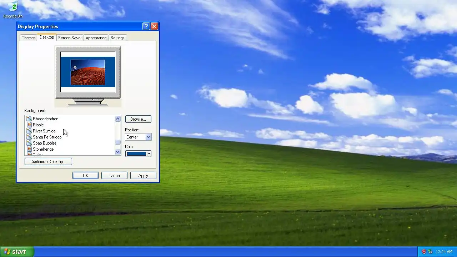
Task: Pick River Sumida background entry
Action: 44,131
